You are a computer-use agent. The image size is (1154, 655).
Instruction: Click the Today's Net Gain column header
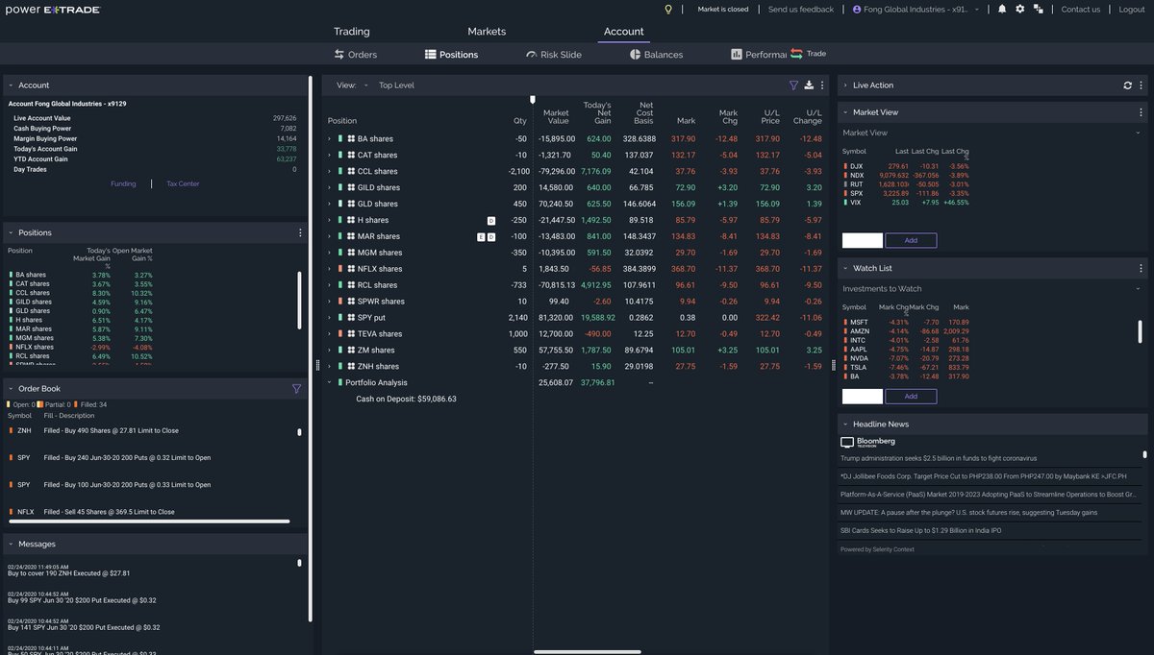tap(596, 112)
